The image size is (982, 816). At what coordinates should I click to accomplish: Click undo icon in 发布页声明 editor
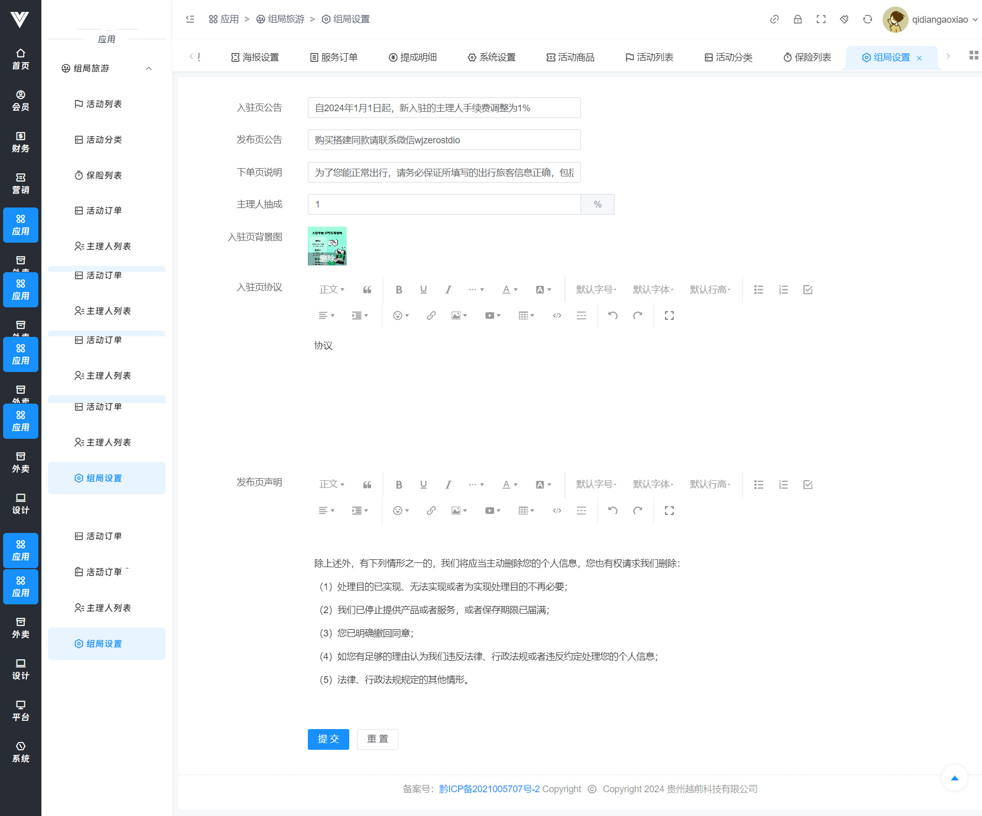click(x=613, y=511)
